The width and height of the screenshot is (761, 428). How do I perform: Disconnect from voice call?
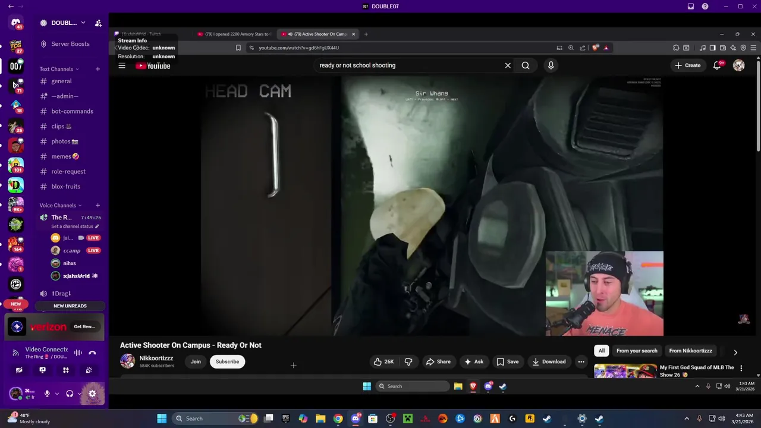coord(92,353)
